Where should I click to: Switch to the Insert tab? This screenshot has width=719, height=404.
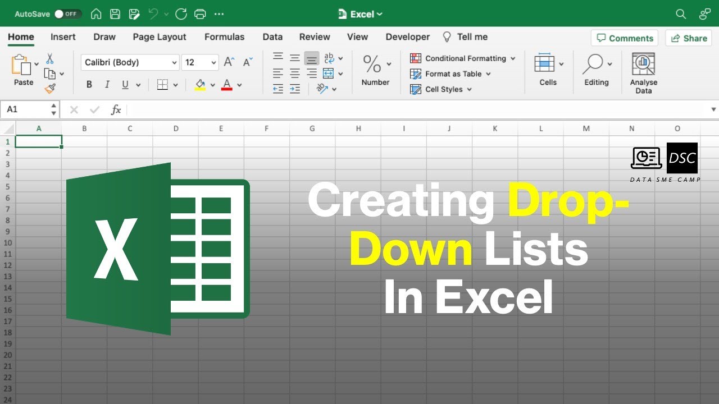[x=63, y=37]
